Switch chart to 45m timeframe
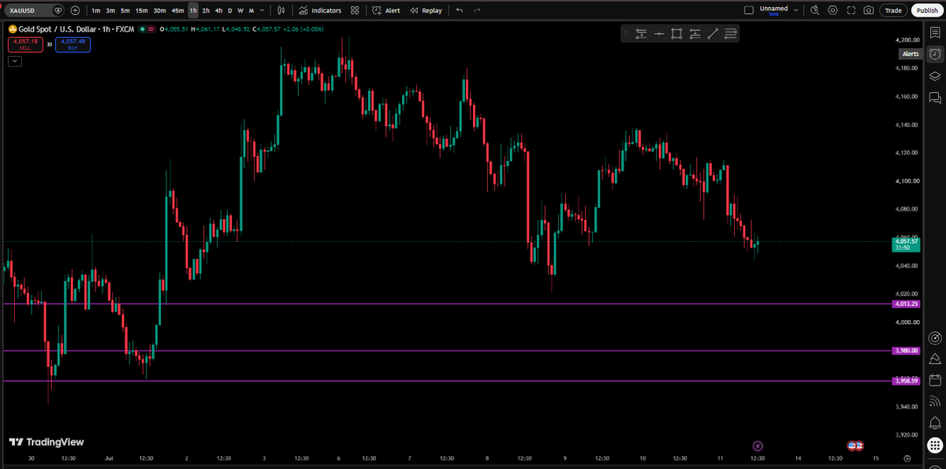 [177, 10]
